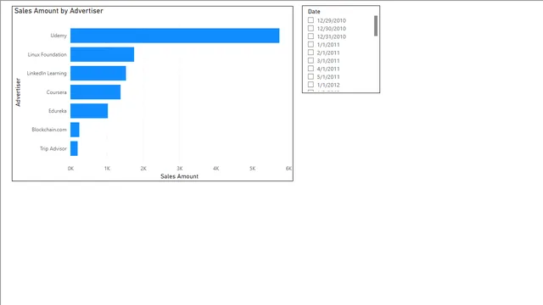Click the 3K x-axis tick label
Screen dimensions: 543x305
pyautogui.click(x=180, y=169)
